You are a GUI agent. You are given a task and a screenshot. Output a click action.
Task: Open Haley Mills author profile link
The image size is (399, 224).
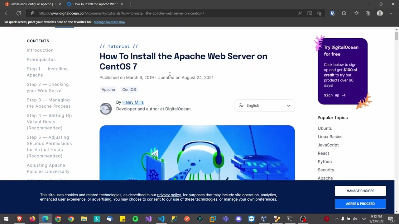pos(133,102)
